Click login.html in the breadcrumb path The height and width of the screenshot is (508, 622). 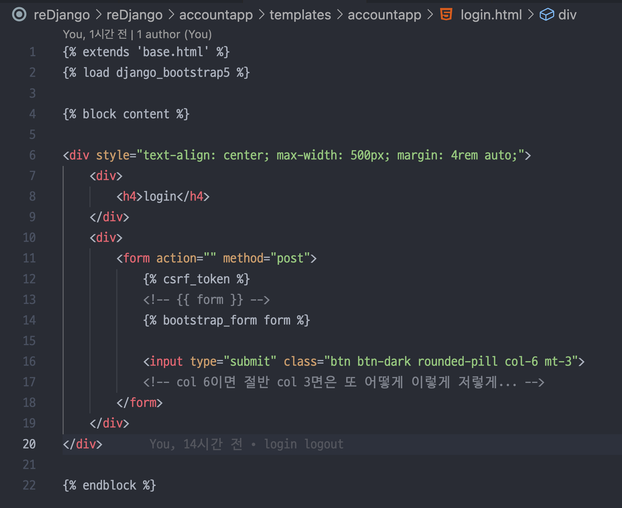point(491,15)
